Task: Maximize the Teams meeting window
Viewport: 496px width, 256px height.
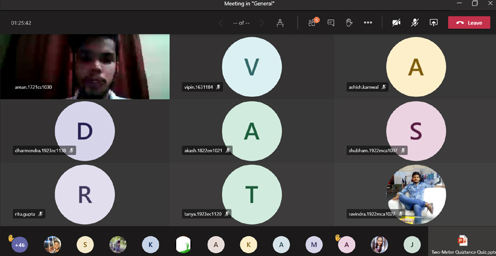Action: (x=475, y=3)
